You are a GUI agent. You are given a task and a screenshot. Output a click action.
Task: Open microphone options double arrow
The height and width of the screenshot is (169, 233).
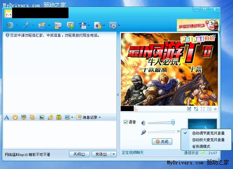click(178, 132)
